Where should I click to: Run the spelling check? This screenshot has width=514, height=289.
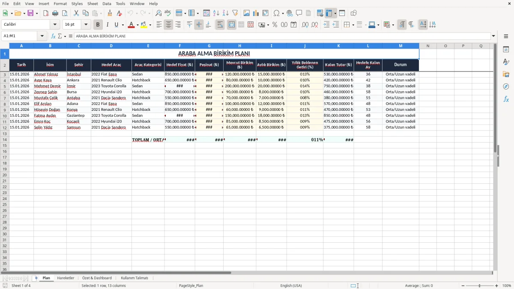(x=168, y=13)
